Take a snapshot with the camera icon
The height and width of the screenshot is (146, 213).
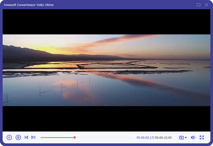tap(181, 137)
